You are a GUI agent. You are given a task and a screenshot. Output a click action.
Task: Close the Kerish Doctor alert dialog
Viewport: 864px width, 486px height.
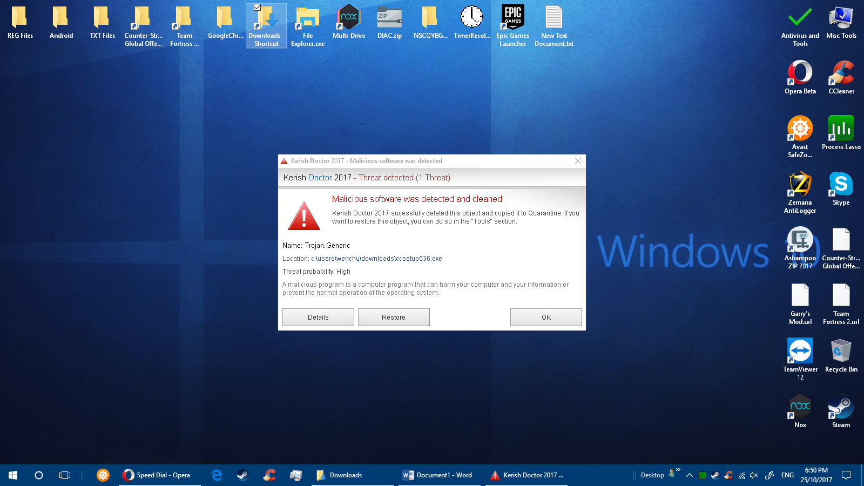[578, 161]
